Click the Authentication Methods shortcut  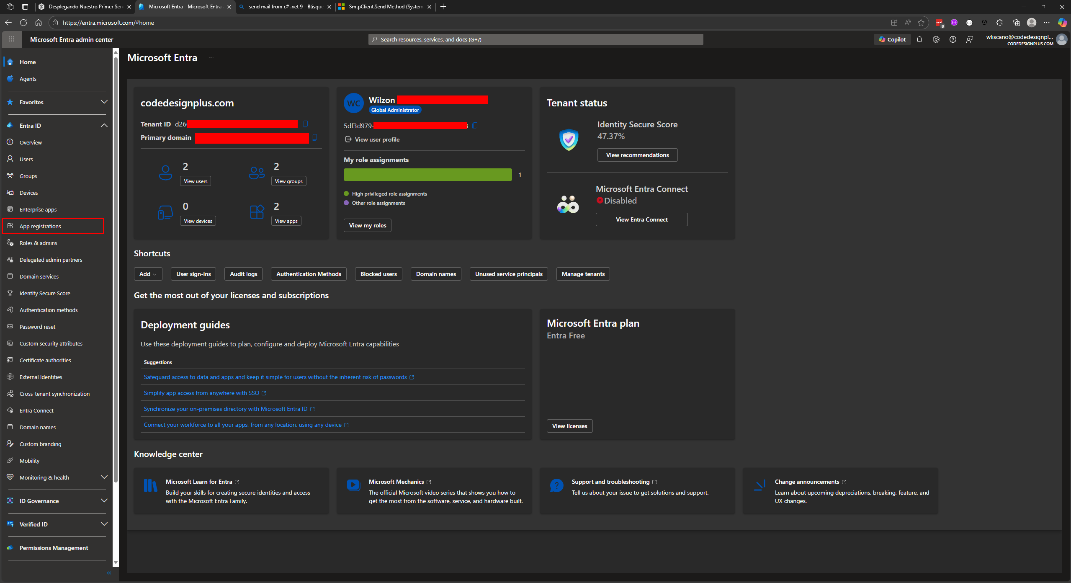(x=309, y=274)
